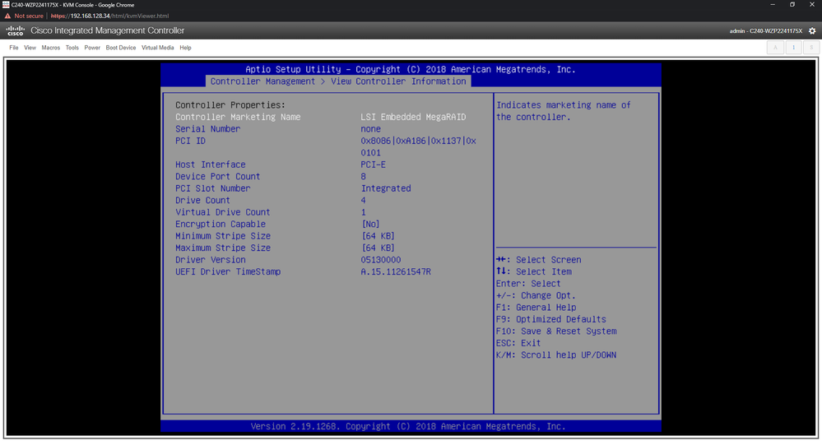The width and height of the screenshot is (822, 445).
Task: Click the K/M: Scroll help UP/DOWN hint
Action: pos(556,355)
